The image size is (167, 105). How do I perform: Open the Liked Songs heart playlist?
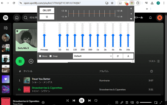(6, 79)
